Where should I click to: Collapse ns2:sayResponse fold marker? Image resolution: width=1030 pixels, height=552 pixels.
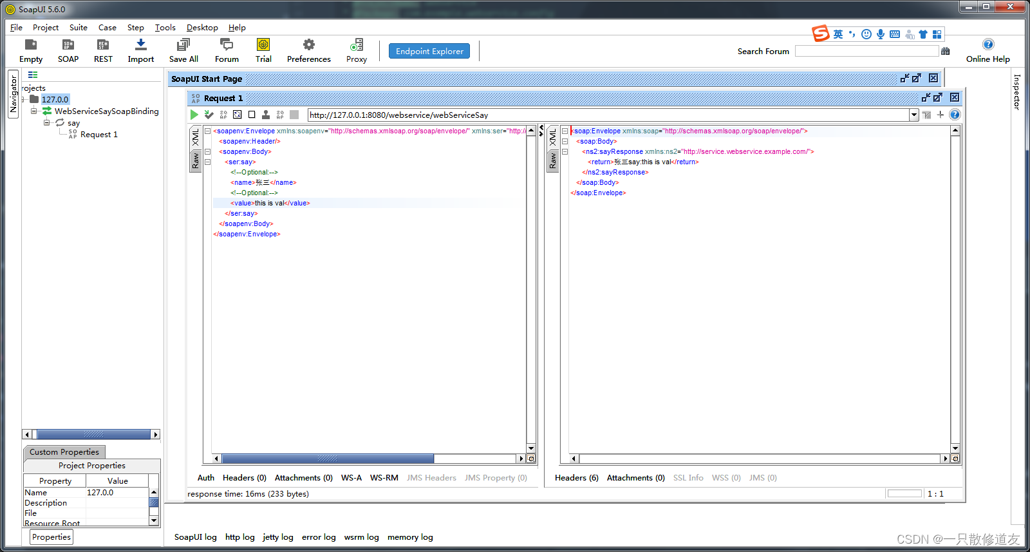[565, 151]
